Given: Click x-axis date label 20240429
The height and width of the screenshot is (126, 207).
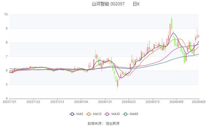Looking at the screenshot, I should 199,102.
